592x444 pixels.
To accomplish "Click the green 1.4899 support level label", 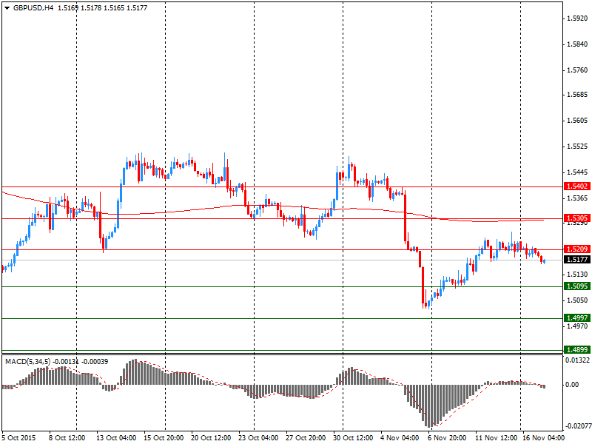I will click(x=576, y=349).
